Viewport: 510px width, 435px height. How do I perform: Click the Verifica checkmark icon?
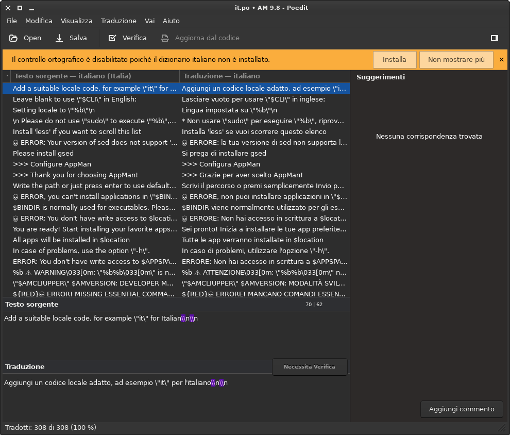pyautogui.click(x=112, y=38)
